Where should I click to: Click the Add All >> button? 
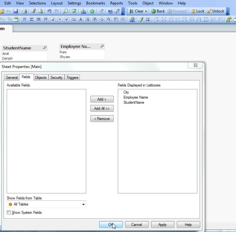102,109
